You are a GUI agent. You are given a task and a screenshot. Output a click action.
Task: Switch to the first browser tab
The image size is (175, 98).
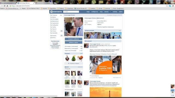8,3
